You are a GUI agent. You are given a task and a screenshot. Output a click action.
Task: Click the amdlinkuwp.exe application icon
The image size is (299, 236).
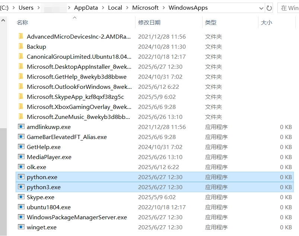pos(21,126)
